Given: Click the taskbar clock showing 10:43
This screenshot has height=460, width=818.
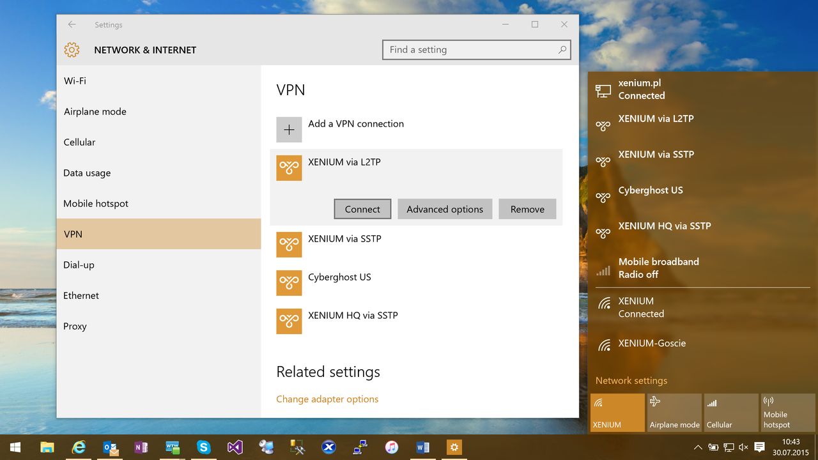Looking at the screenshot, I should (x=791, y=447).
